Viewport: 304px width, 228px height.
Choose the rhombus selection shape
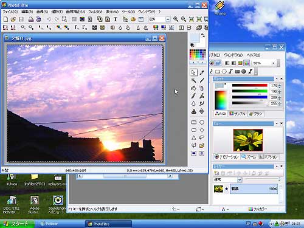click(202, 130)
